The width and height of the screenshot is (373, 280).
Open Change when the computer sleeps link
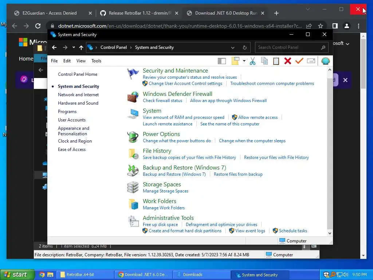point(252,141)
